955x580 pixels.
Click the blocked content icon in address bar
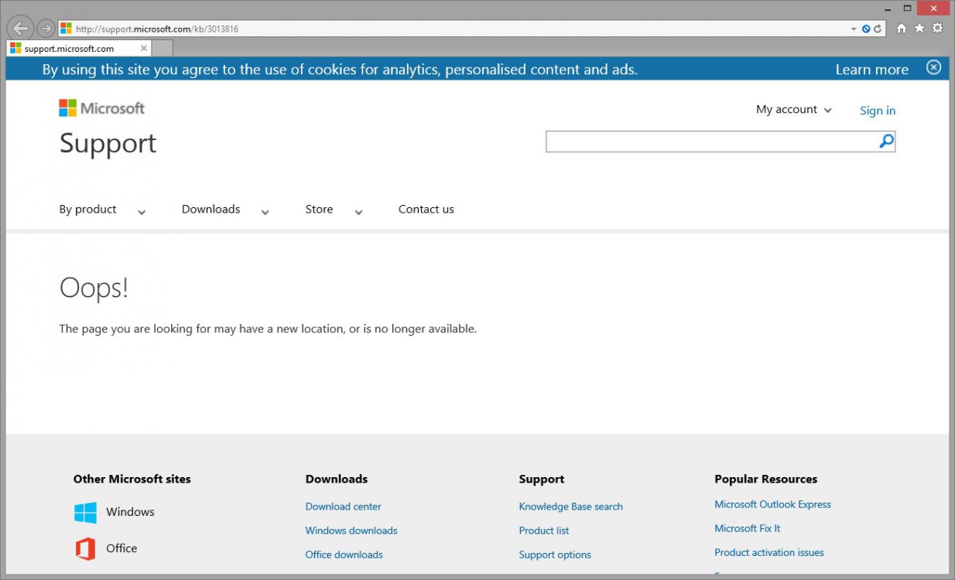(x=866, y=29)
